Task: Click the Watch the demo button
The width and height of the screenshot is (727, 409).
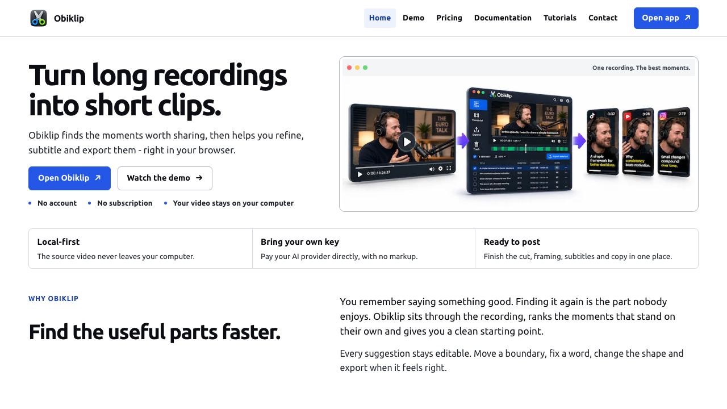Action: tap(165, 178)
